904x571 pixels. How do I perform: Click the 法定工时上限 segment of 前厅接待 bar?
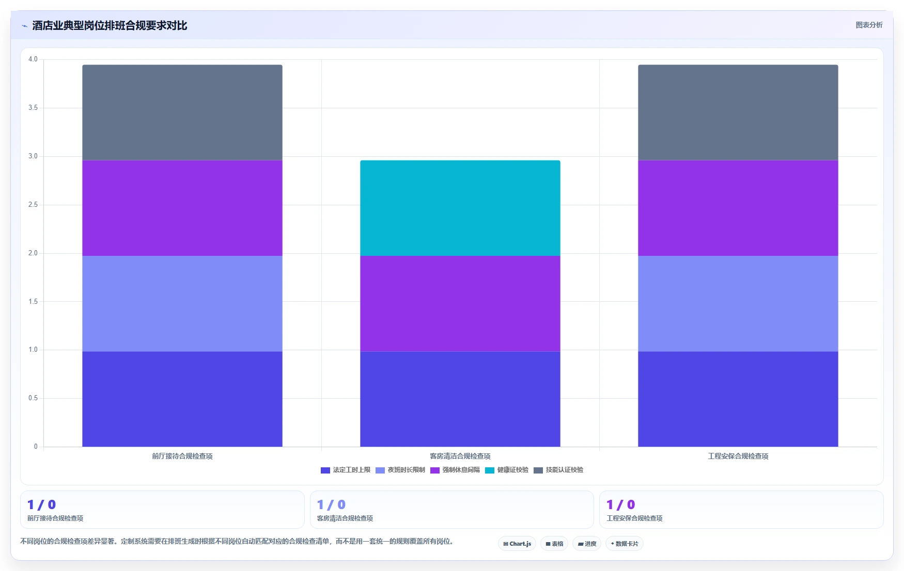click(182, 399)
